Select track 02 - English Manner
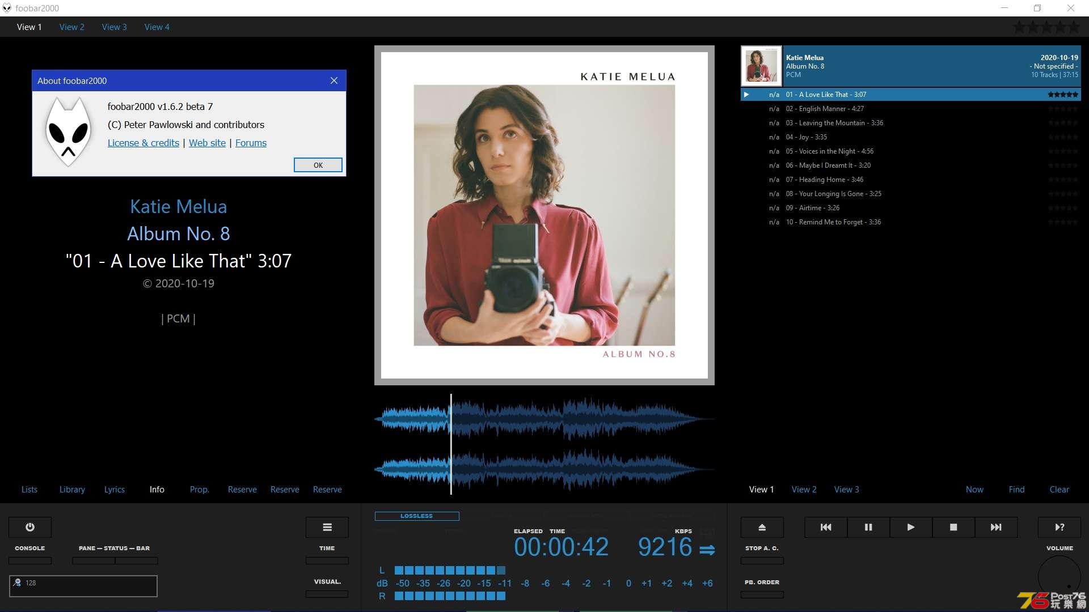This screenshot has height=612, width=1089. (911, 109)
